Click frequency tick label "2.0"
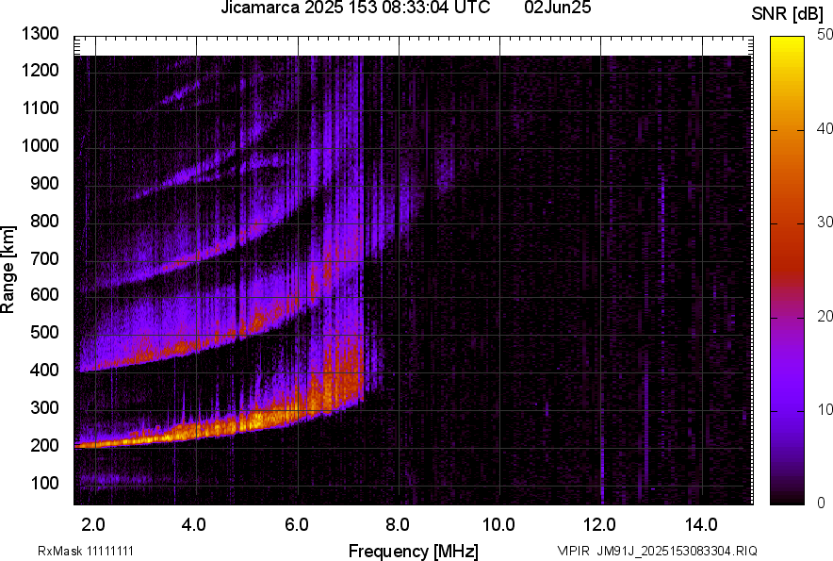Image resolution: width=833 pixels, height=561 pixels. pos(93,525)
